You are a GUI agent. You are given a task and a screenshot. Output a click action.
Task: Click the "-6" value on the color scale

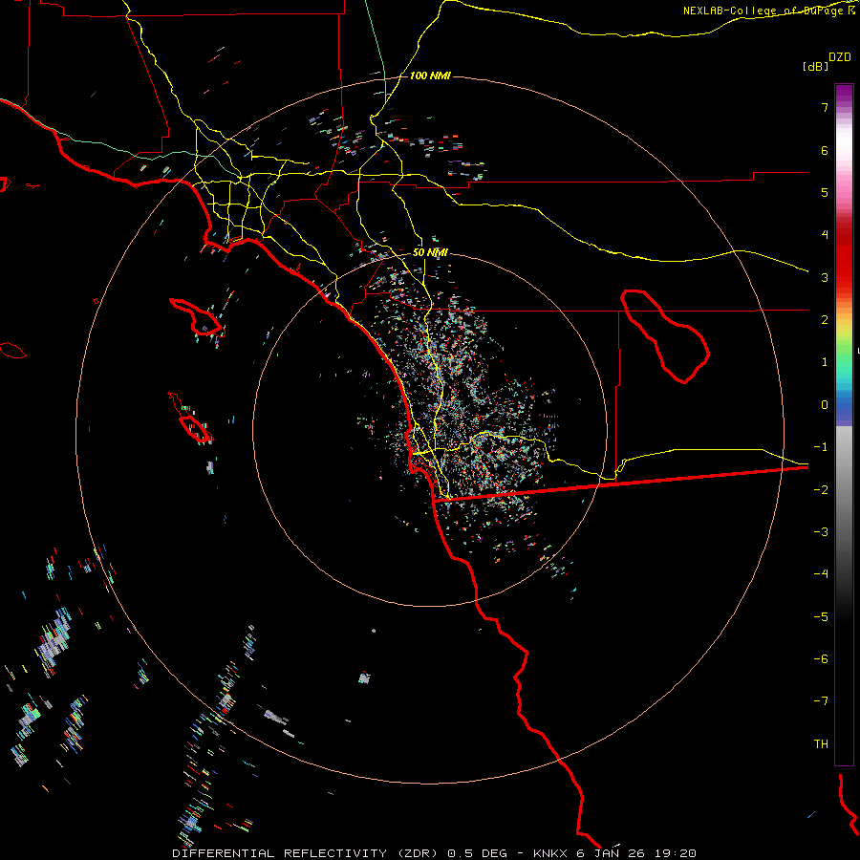point(821,659)
